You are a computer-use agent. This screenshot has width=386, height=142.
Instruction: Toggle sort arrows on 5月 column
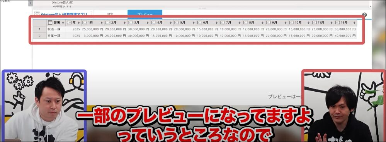(x=194, y=23)
